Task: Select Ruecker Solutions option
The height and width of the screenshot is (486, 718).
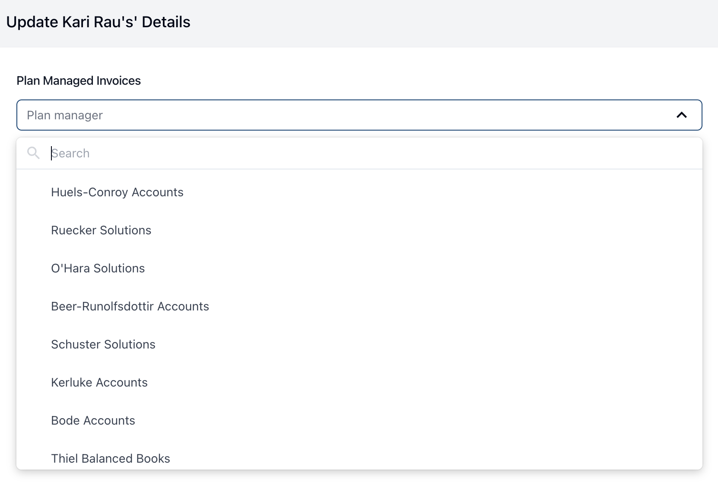Action: tap(359, 230)
